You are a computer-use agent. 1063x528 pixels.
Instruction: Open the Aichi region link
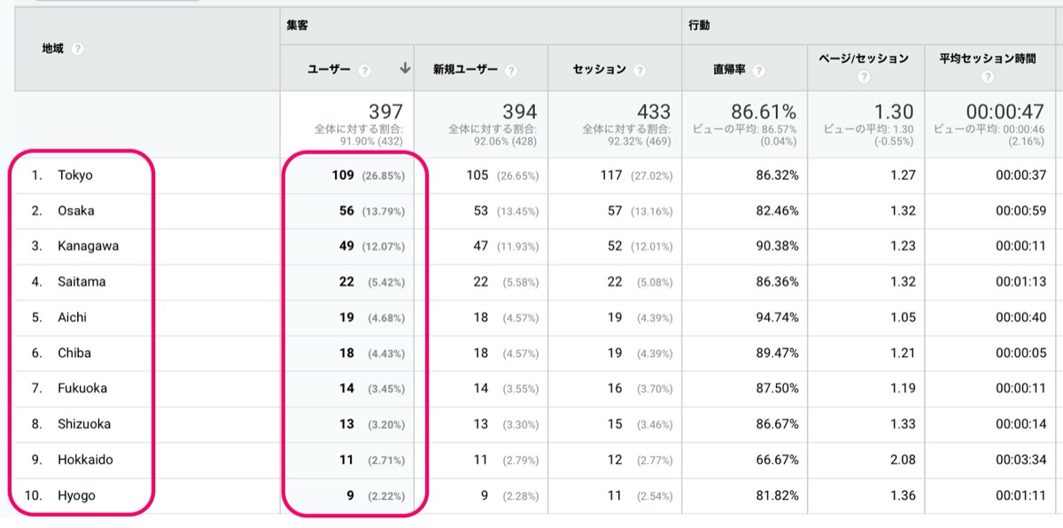click(73, 317)
